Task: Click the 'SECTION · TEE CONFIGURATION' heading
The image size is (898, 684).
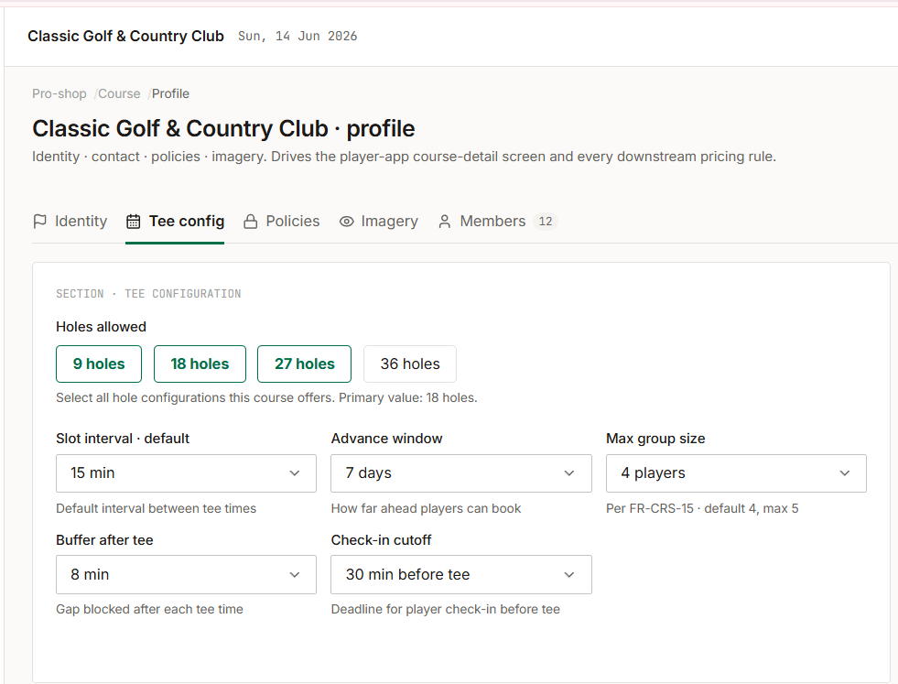Action: [148, 294]
